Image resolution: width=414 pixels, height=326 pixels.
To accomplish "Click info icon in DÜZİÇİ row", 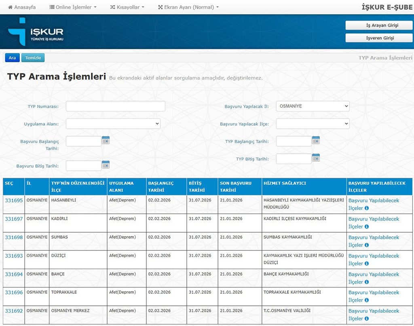I will pos(367,264).
